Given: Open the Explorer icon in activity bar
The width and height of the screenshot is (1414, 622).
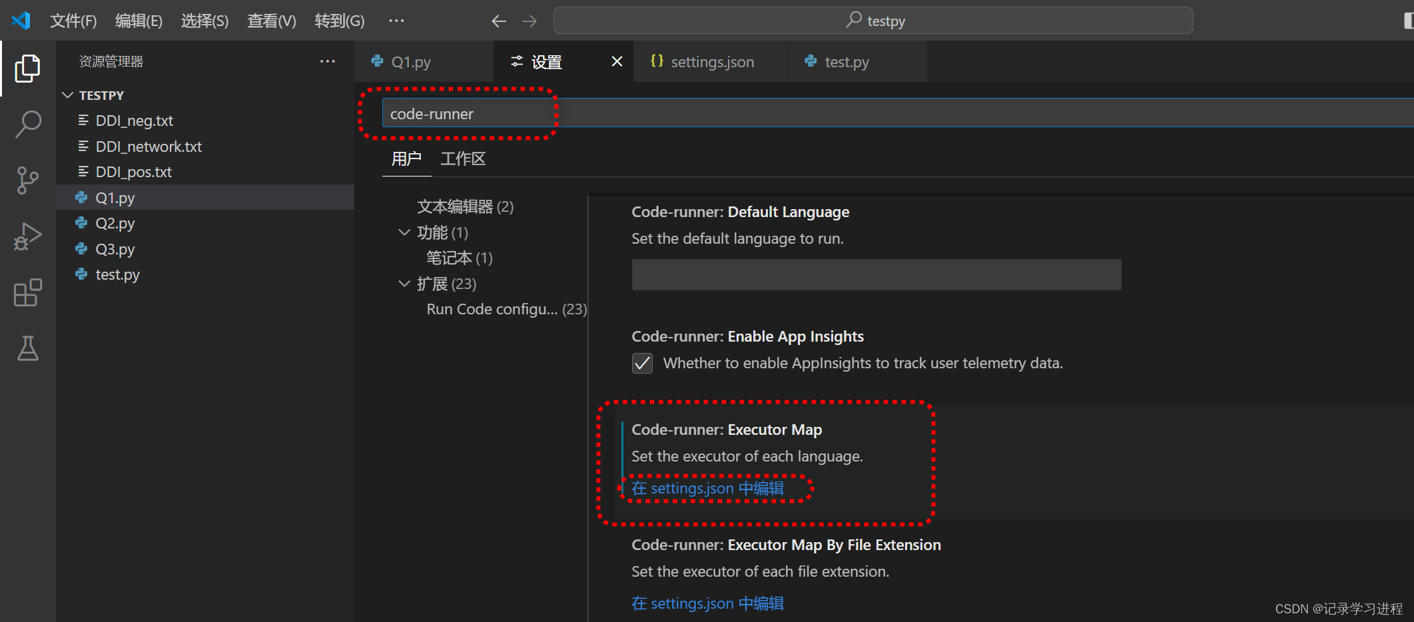Looking at the screenshot, I should pos(27,68).
